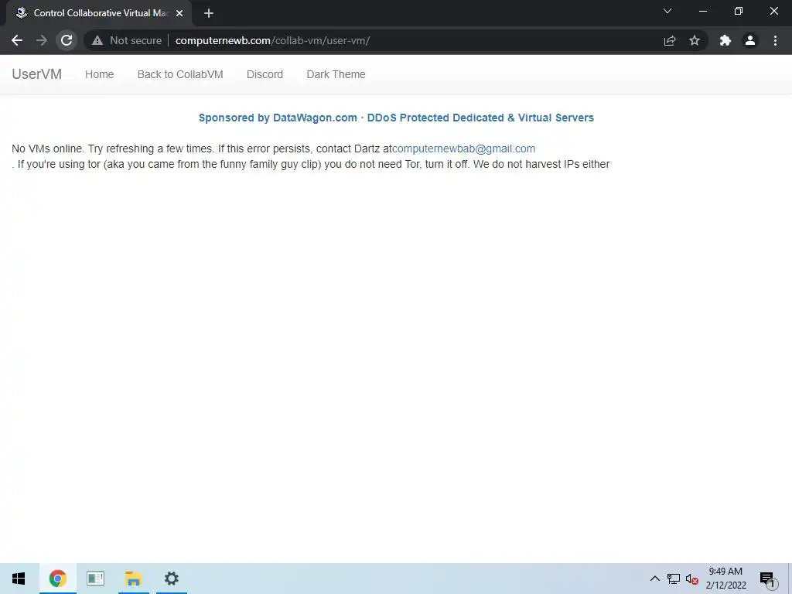This screenshot has height=594, width=792.
Task: Open the Discord nav link
Action: click(x=265, y=74)
